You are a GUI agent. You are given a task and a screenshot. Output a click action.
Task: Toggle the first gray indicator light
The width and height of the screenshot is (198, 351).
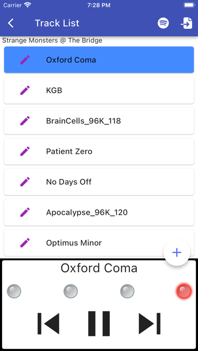click(x=14, y=291)
